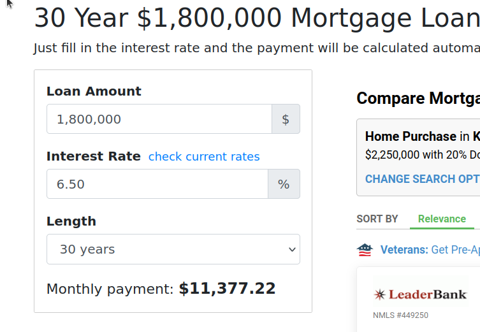Click the SORT BY label
The width and height of the screenshot is (480, 332).
377,219
